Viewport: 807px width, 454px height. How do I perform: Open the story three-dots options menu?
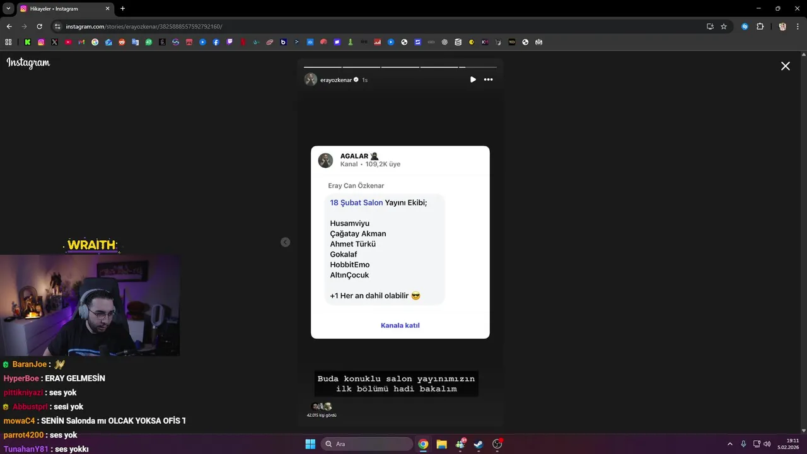[488, 79]
